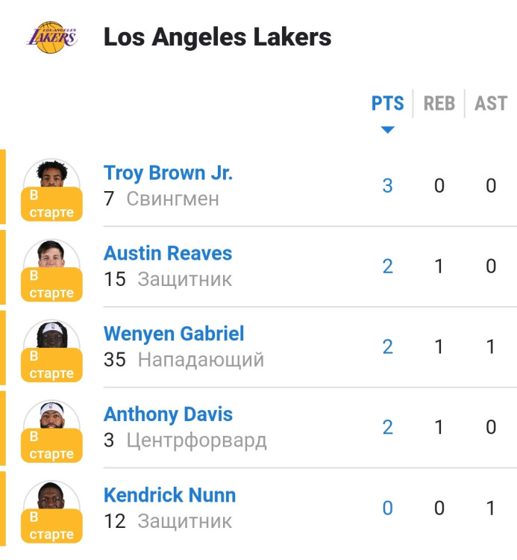Open Wenyen Gabriel profile link
Image resolution: width=517 pixels, height=560 pixels.
(x=174, y=334)
